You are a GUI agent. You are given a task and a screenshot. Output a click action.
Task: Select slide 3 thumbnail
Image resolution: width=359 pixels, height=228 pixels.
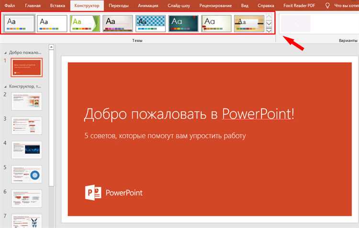26,126
